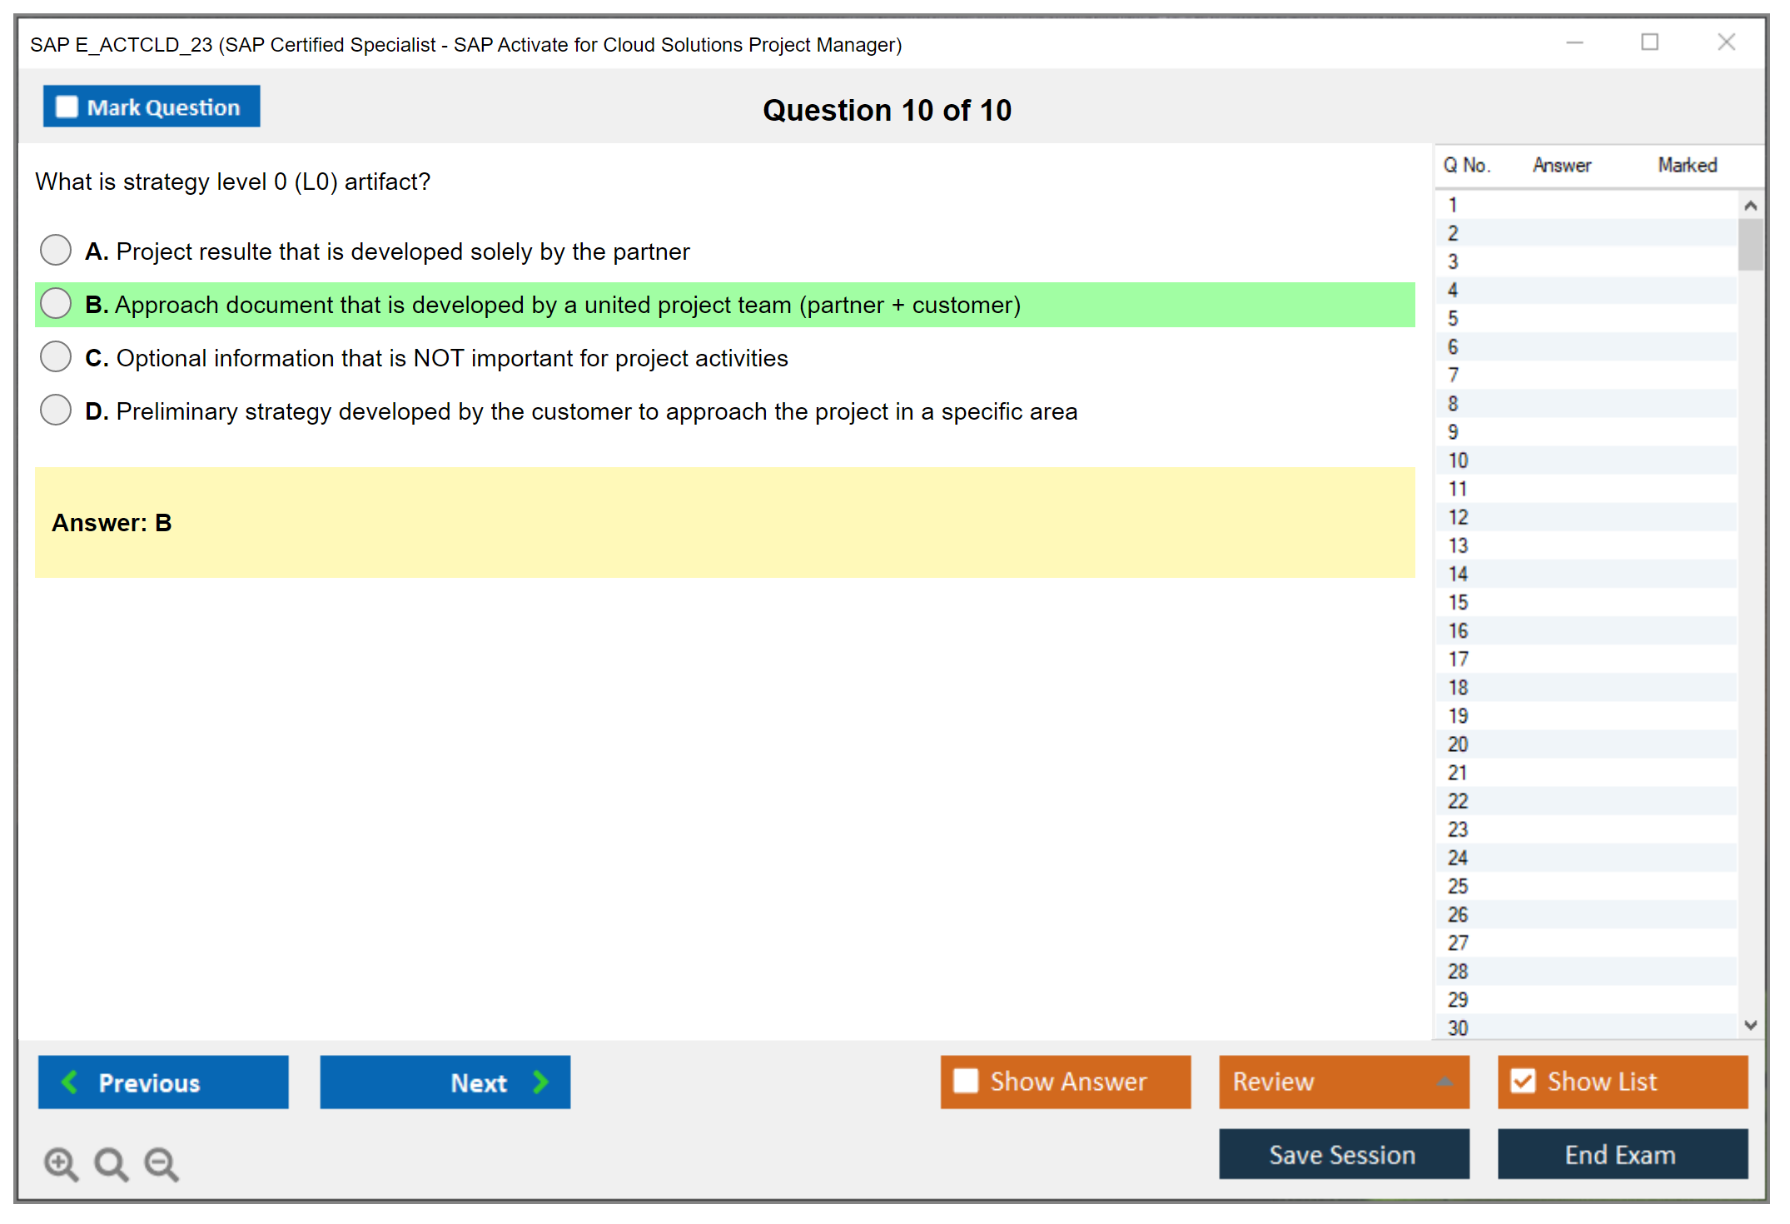
Task: Click the green left arrow on Previous
Action: [x=70, y=1082]
